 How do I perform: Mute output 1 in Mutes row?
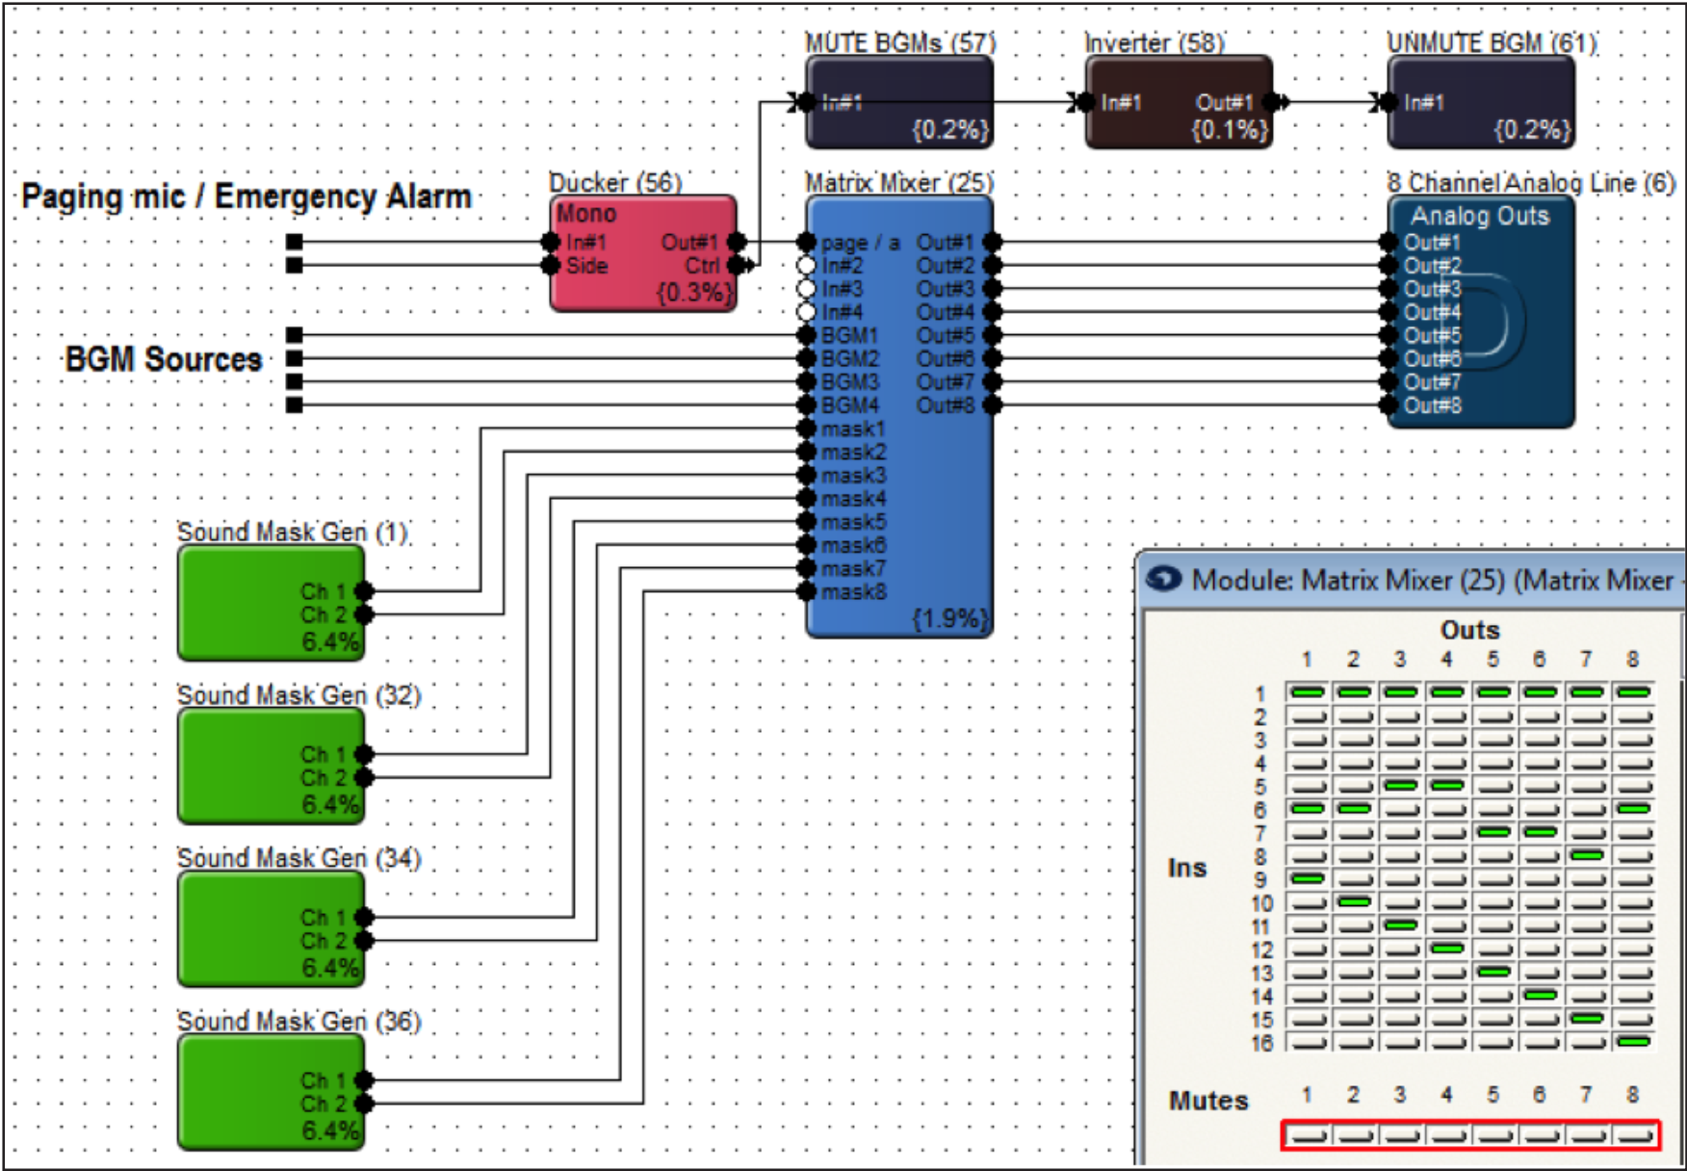(1308, 1135)
